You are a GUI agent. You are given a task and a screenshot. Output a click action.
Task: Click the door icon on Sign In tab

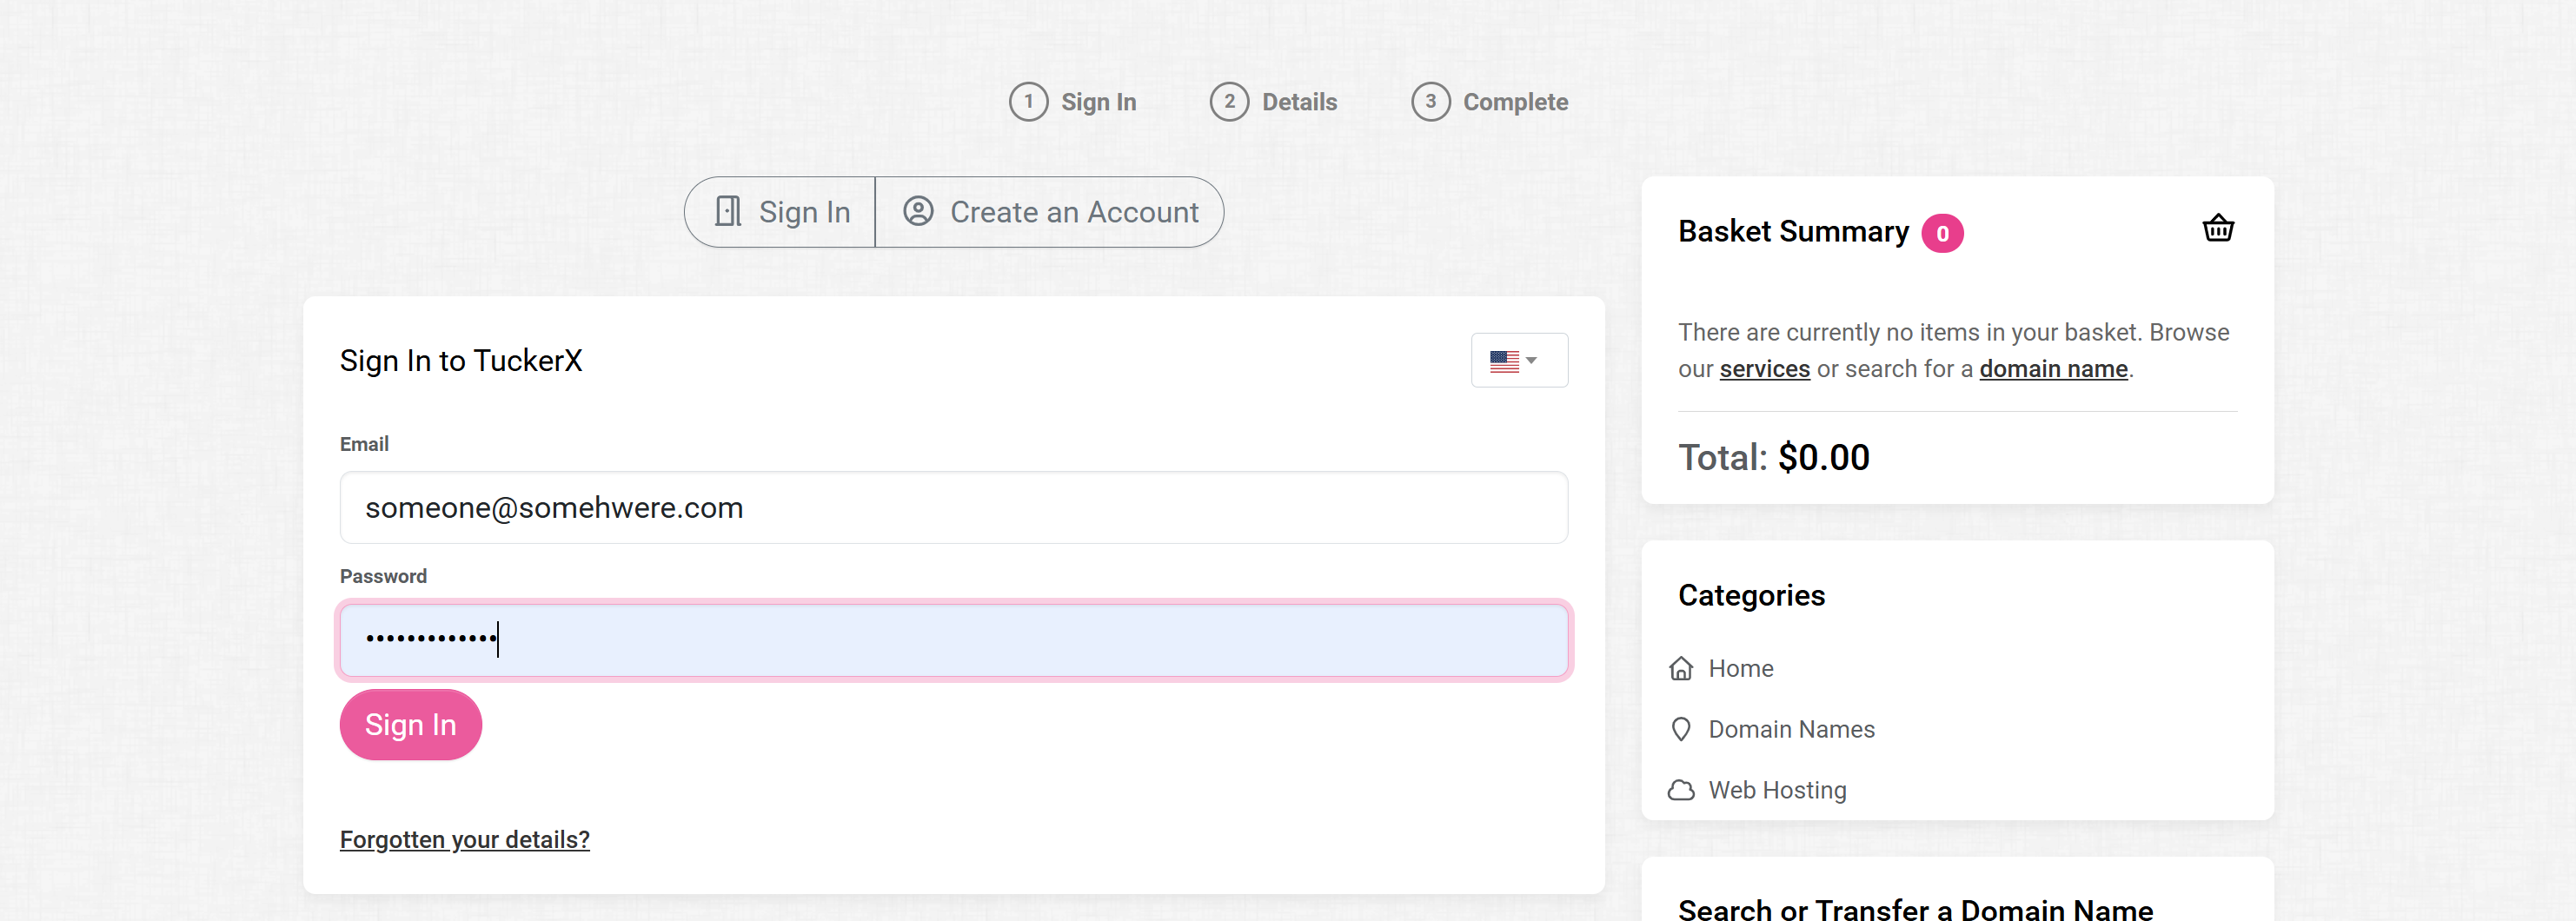[728, 212]
